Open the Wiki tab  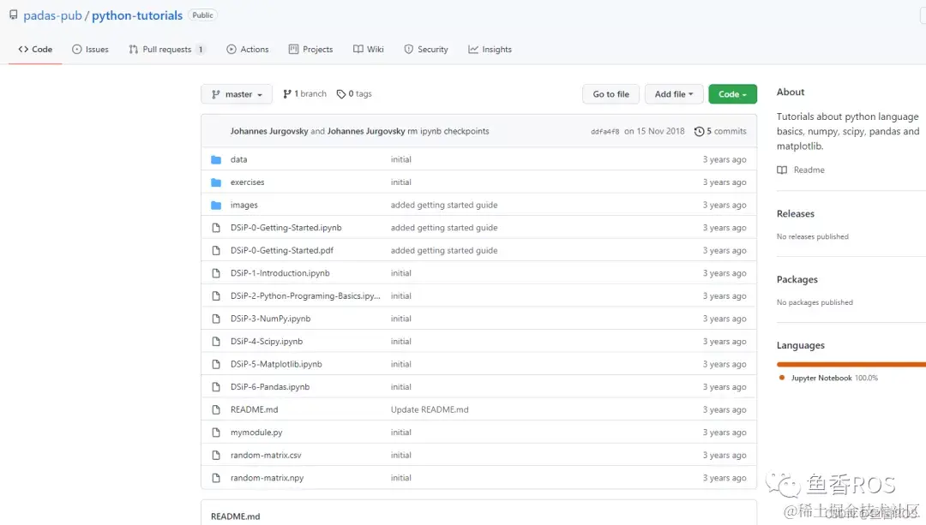369,50
